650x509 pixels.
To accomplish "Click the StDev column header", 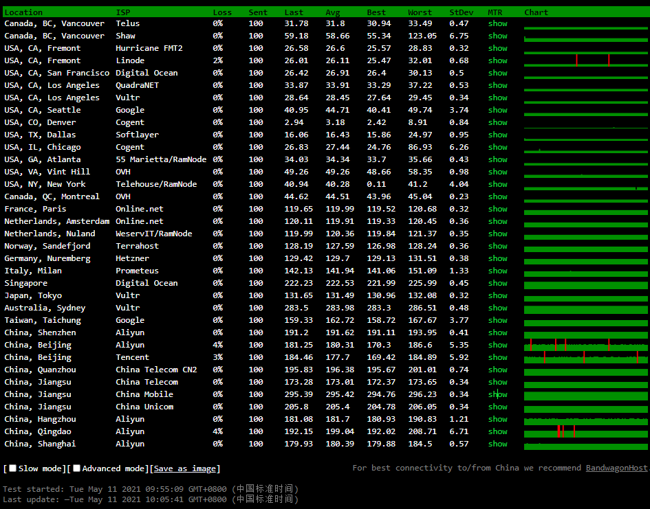I will point(462,12).
